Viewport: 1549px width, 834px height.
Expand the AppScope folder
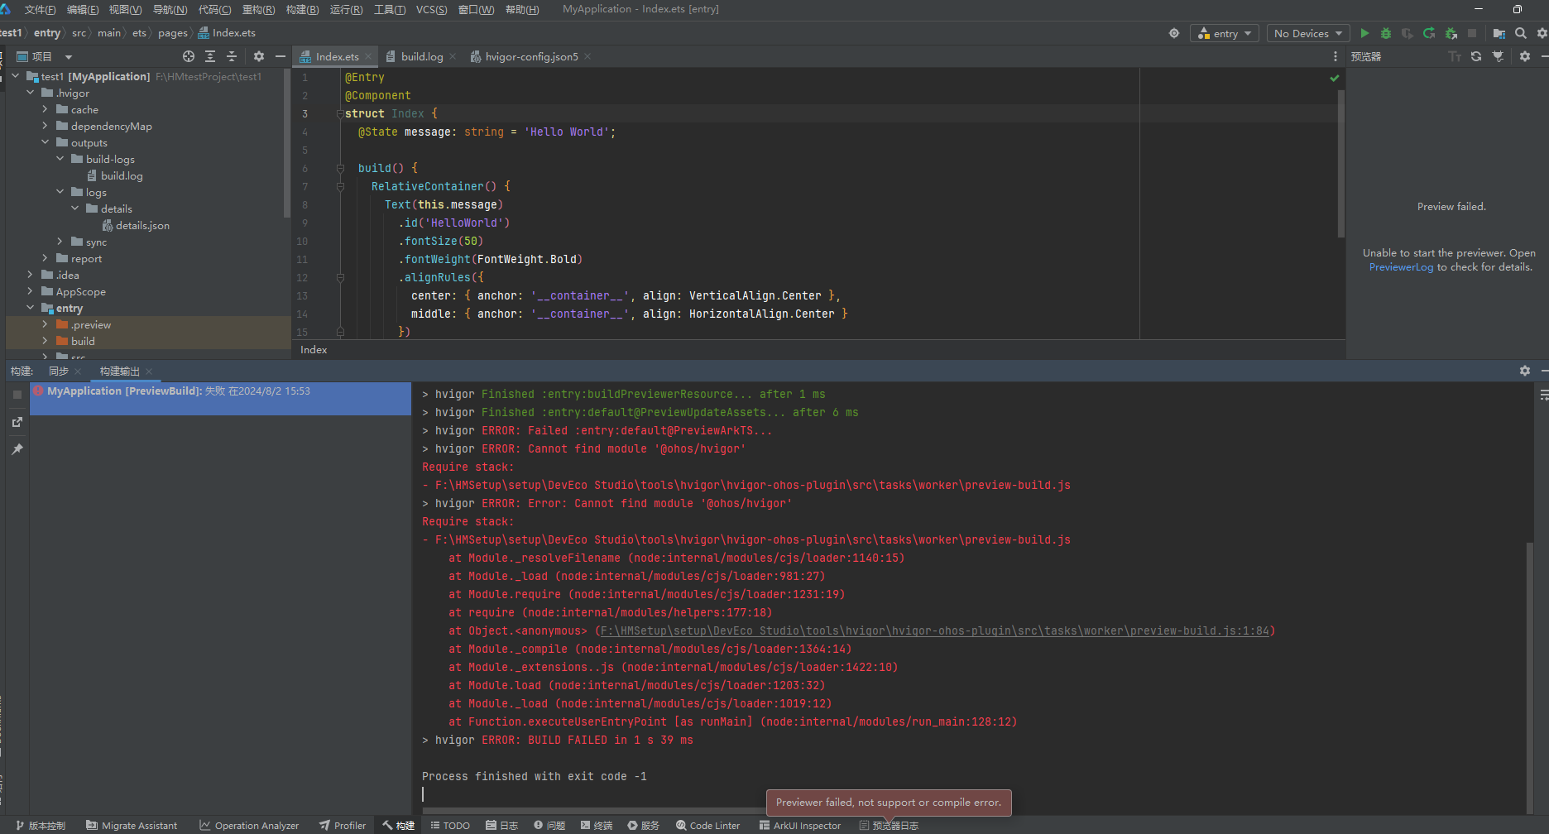click(x=31, y=291)
